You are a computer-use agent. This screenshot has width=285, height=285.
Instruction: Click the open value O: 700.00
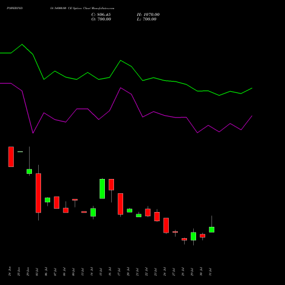(101, 19)
